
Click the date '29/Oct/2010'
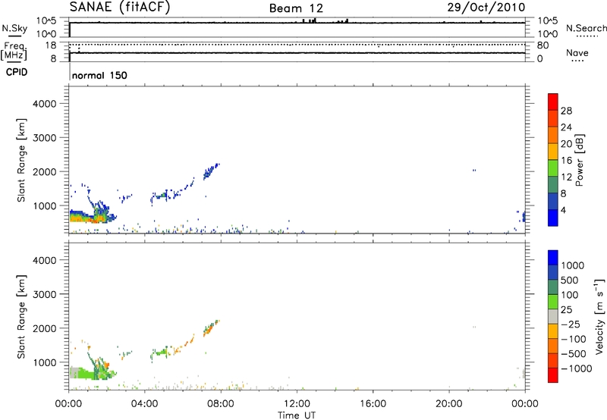tap(486, 8)
